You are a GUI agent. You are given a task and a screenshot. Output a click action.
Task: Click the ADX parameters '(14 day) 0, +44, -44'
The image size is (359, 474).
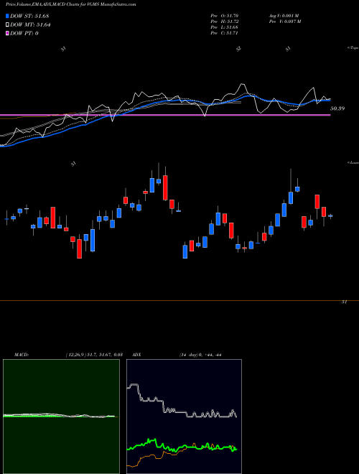click(200, 355)
